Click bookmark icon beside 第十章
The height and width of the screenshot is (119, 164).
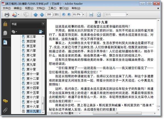(x=24, y=69)
